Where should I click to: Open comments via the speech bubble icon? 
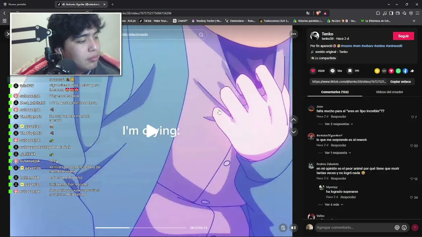(x=332, y=71)
